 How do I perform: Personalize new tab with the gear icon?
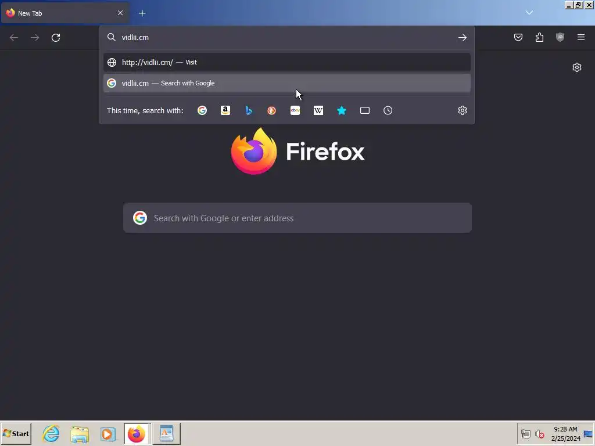tap(577, 67)
